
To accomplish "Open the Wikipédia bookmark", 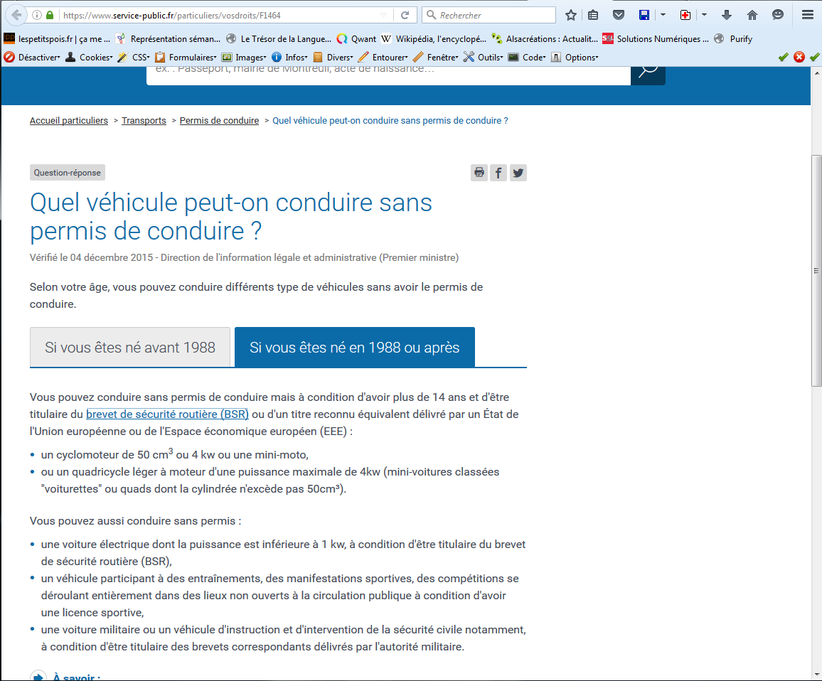I will [434, 38].
